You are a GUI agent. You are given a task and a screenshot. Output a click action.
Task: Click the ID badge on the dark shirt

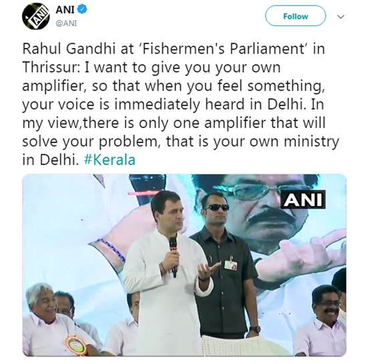tap(231, 264)
